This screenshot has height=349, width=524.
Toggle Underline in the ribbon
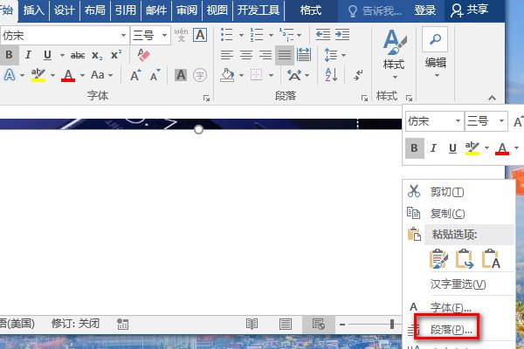click(47, 55)
